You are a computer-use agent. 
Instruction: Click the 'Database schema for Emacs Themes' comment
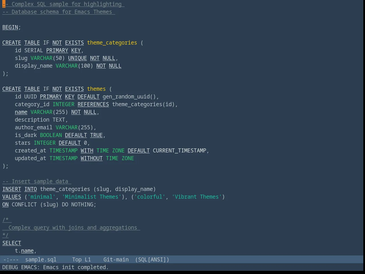(59, 12)
